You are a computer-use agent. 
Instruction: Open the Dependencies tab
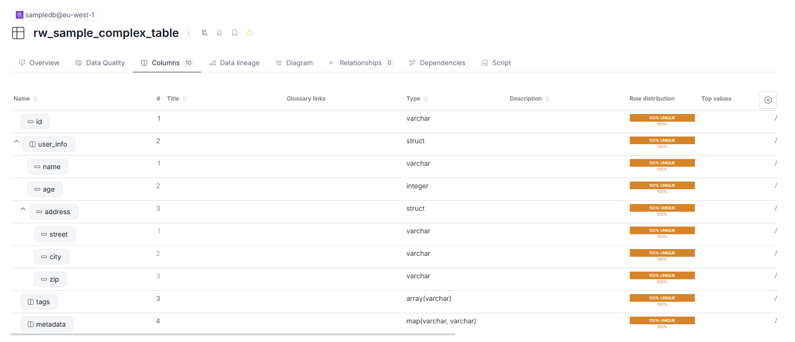[x=437, y=63]
